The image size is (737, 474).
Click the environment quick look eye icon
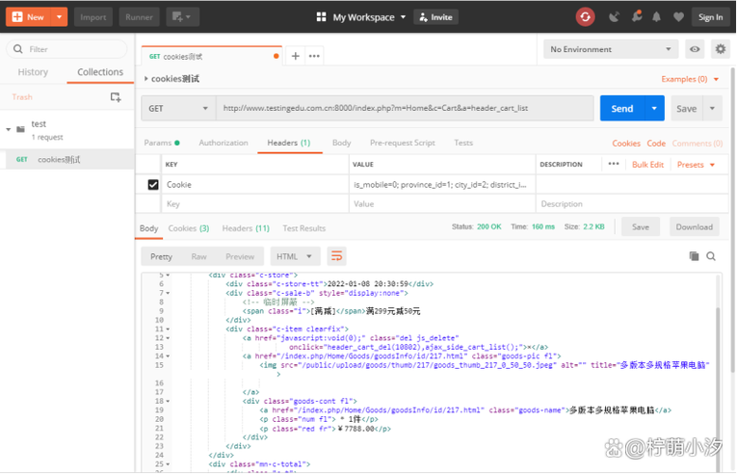pyautogui.click(x=695, y=49)
